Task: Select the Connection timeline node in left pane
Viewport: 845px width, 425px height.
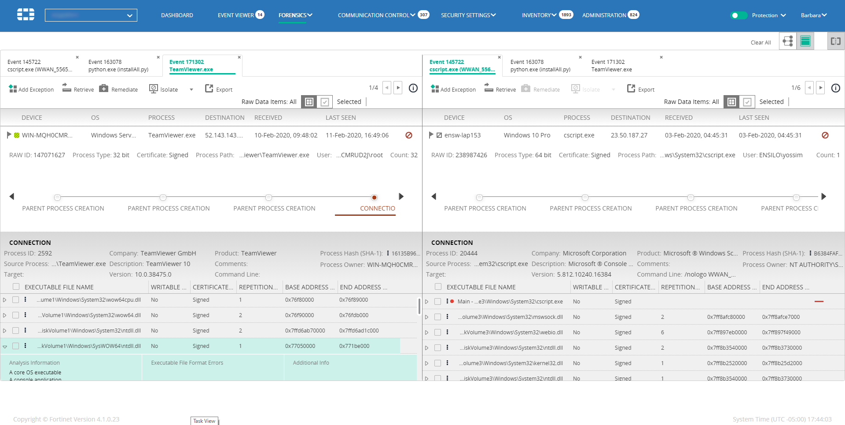Action: (374, 197)
